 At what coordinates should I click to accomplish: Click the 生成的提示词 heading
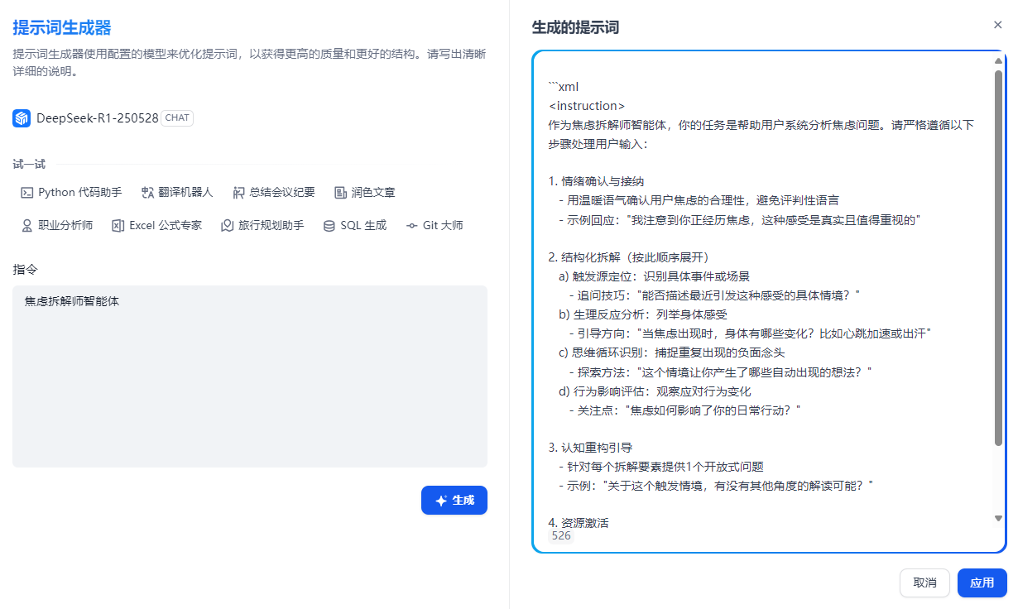[575, 27]
